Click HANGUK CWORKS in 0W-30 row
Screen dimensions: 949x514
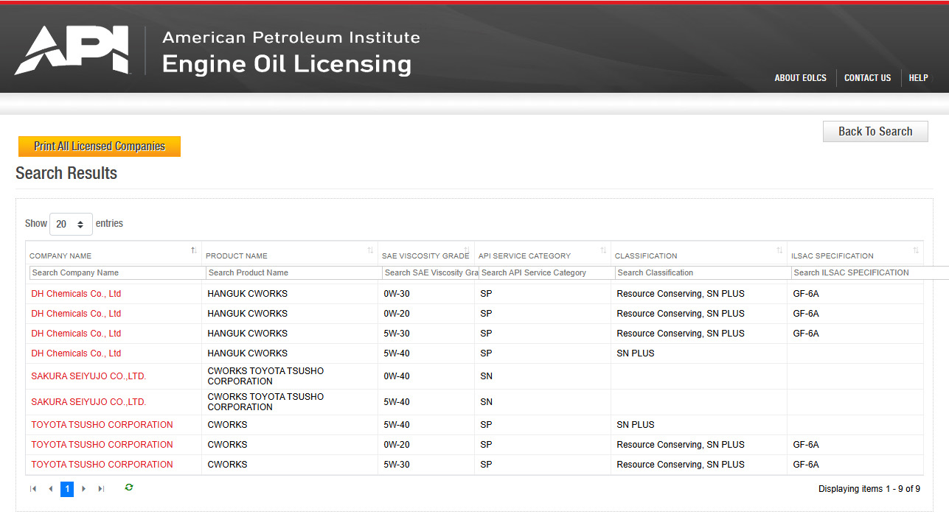[248, 294]
